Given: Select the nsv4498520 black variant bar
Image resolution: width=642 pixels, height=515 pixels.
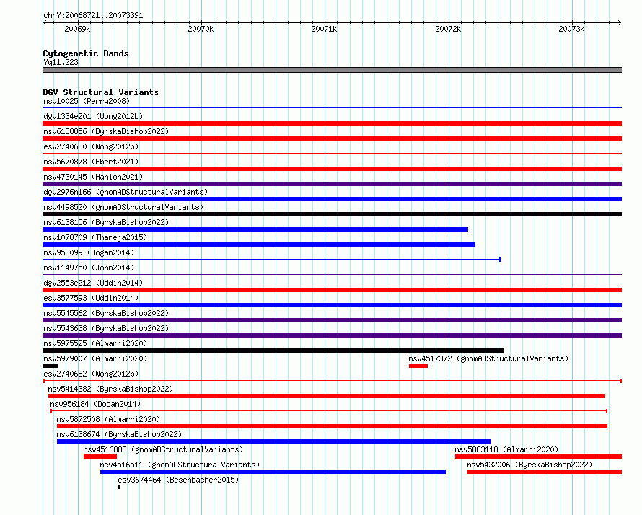Looking at the screenshot, I should pyautogui.click(x=332, y=214).
